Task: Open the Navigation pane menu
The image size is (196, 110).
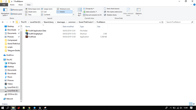Action: coord(5,12)
